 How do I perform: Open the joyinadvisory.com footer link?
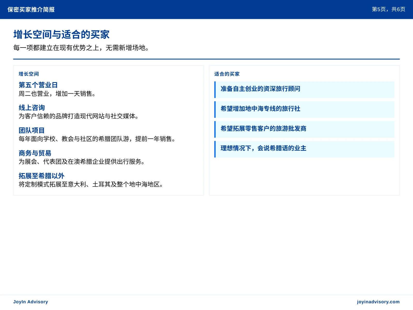[378, 302]
